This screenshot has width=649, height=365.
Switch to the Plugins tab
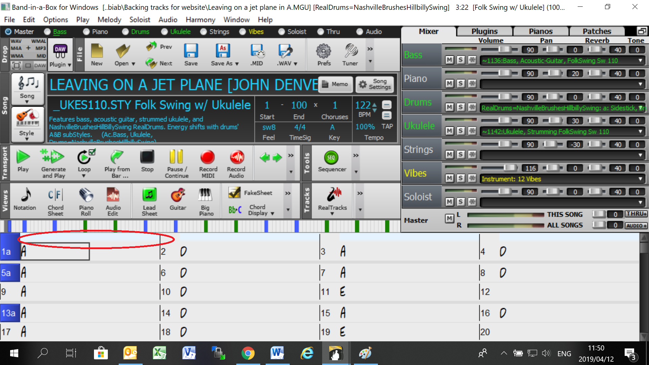(x=484, y=31)
